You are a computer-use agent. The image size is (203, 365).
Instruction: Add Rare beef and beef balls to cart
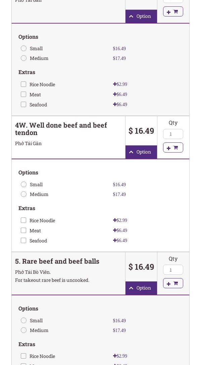tap(173, 284)
